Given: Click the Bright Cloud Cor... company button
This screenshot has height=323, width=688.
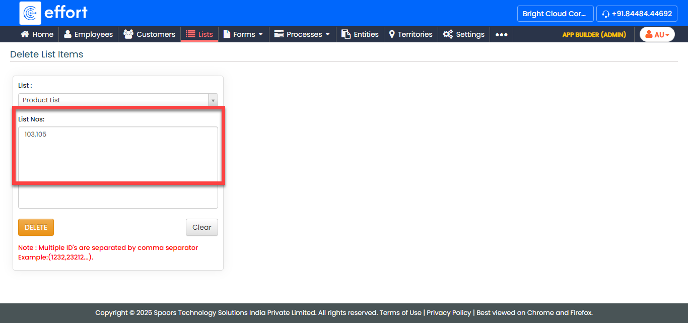Looking at the screenshot, I should pos(555,14).
